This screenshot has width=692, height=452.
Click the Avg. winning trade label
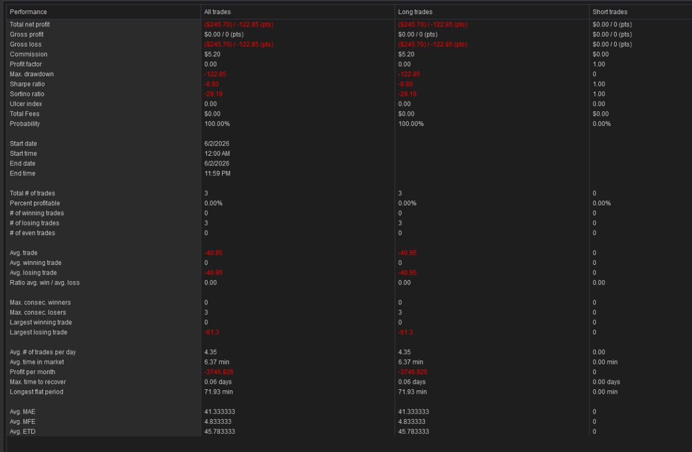pyautogui.click(x=36, y=263)
